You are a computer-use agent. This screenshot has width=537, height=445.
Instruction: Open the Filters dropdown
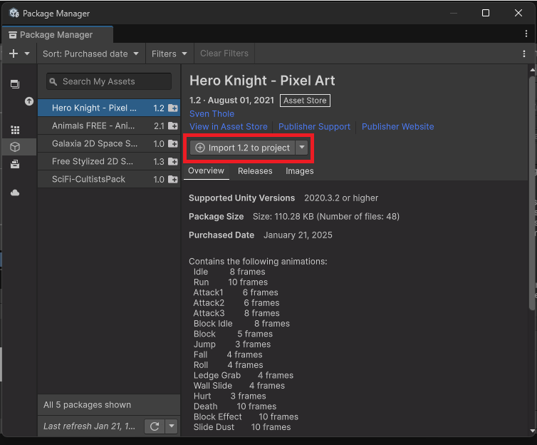170,53
